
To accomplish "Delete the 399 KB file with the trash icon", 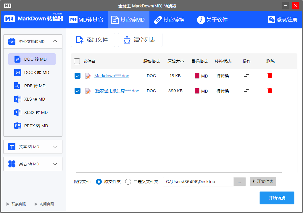I will 270,91.
